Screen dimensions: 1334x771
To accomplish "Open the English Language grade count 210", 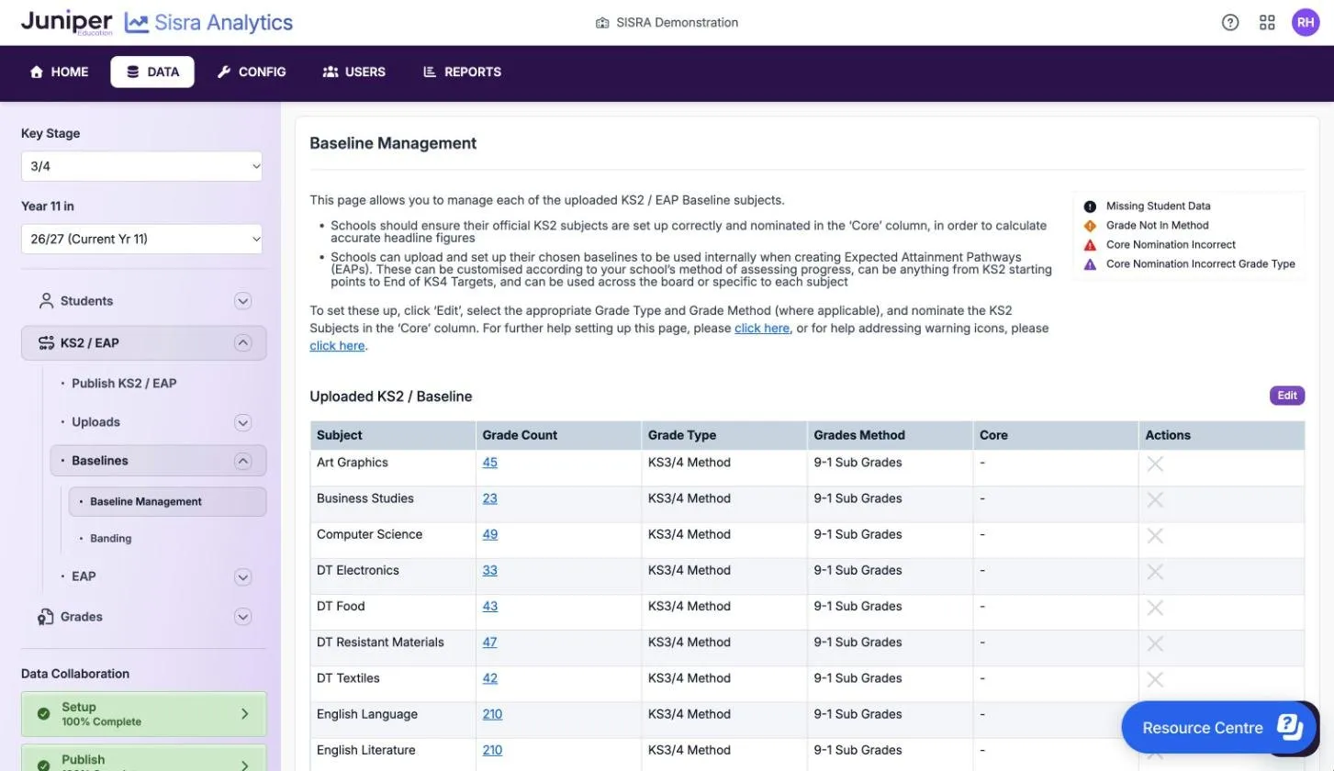I will (492, 714).
